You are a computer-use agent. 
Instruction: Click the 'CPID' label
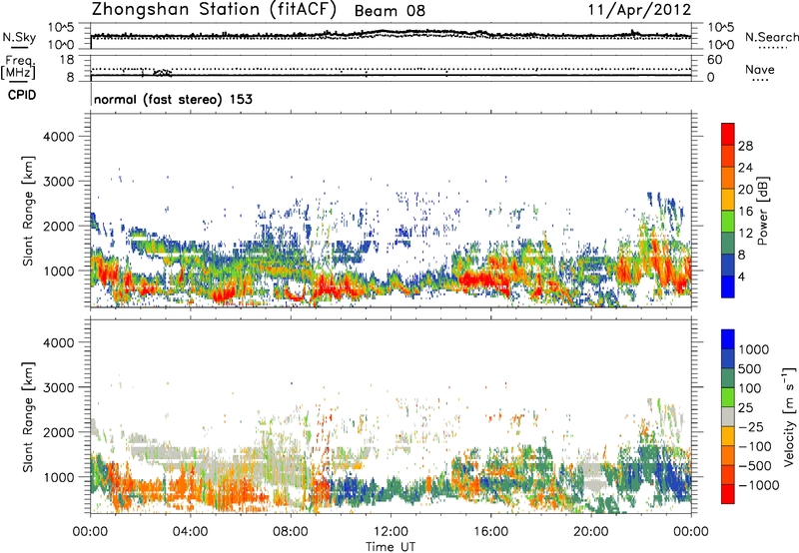click(x=22, y=95)
